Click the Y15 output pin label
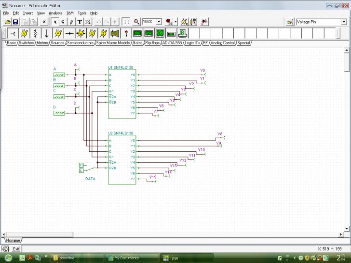This screenshot has height=263, width=351. [153, 177]
